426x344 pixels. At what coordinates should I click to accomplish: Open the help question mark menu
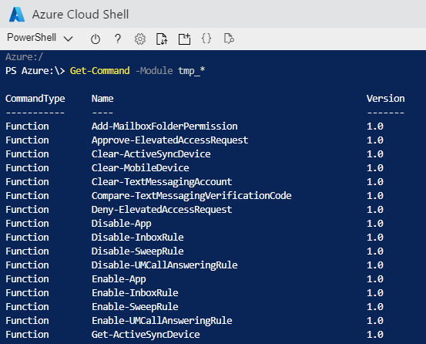coord(118,39)
